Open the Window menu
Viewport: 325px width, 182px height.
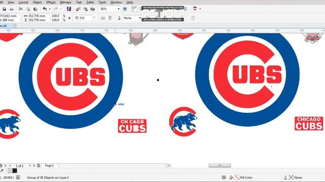116,2
